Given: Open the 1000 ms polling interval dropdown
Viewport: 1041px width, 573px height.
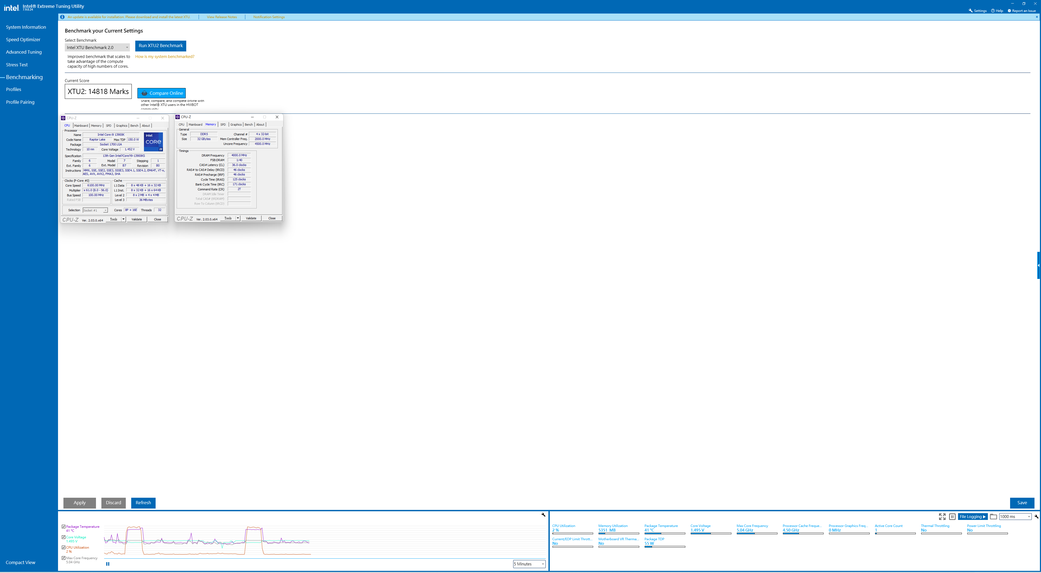Looking at the screenshot, I should [x=1015, y=516].
